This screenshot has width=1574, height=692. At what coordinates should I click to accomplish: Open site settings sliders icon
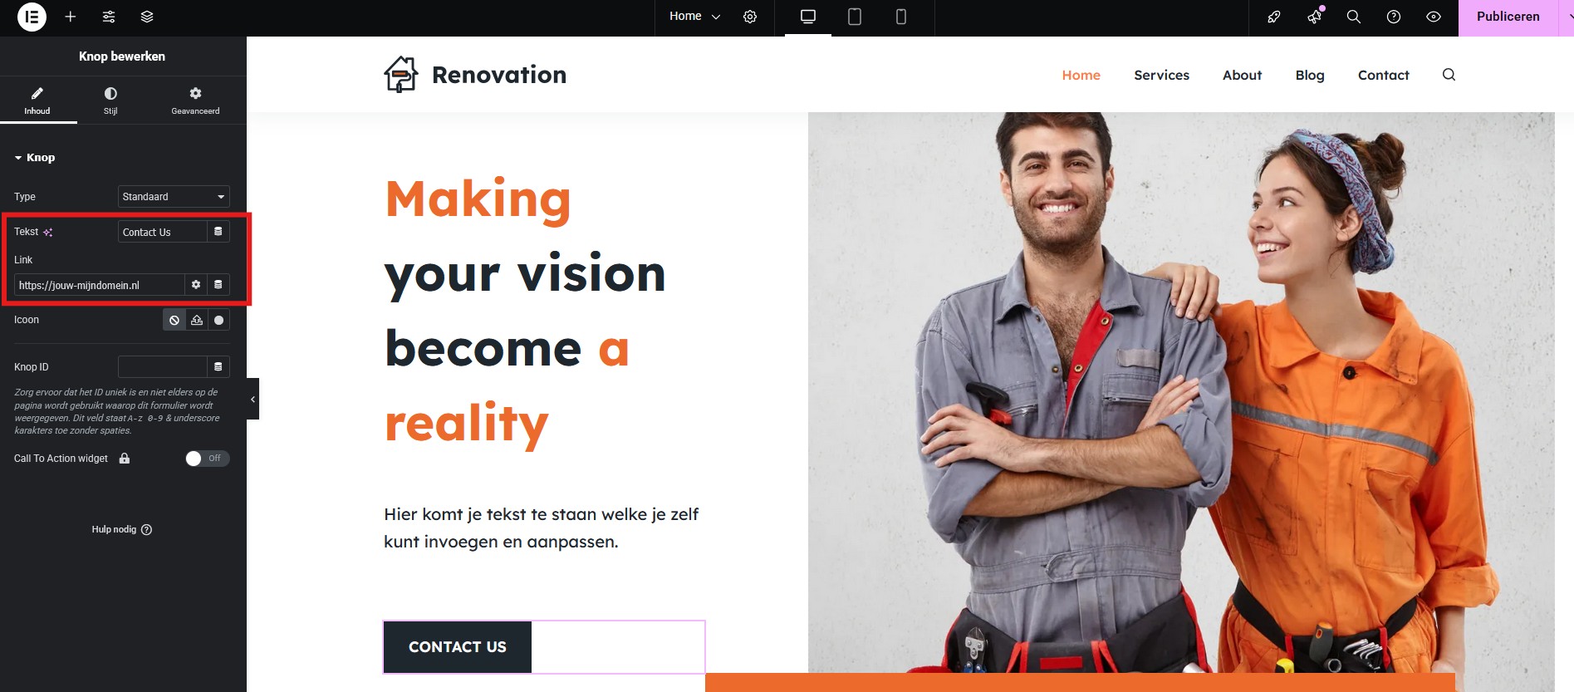pos(109,17)
